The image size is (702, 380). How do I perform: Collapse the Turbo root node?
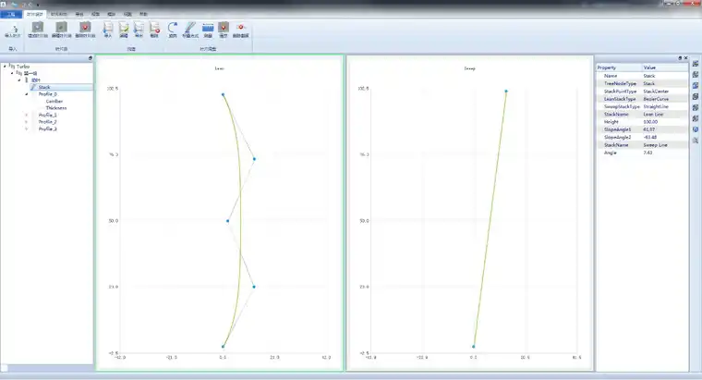pos(5,66)
